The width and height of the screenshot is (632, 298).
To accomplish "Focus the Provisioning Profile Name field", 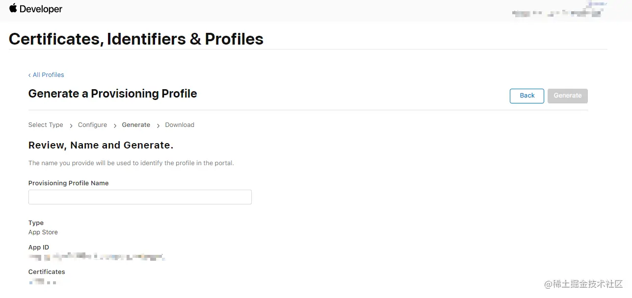I will click(140, 197).
